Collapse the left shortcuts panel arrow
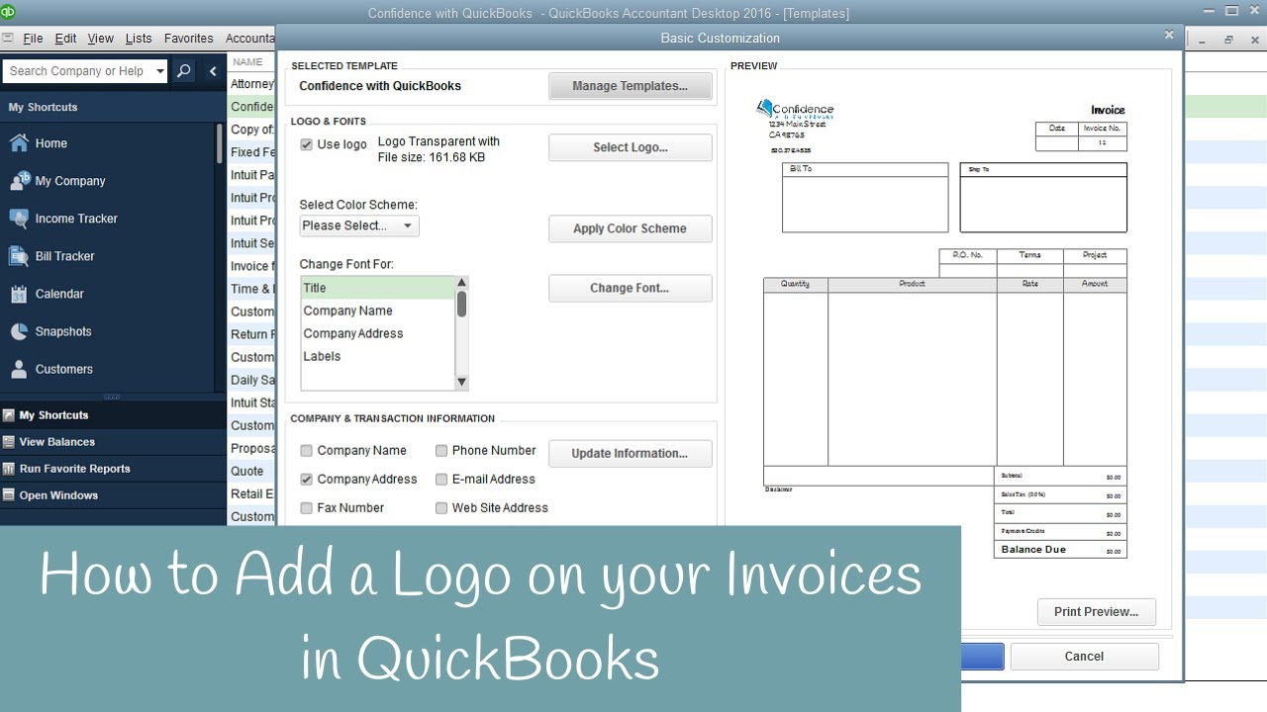The image size is (1267, 712). click(x=212, y=71)
